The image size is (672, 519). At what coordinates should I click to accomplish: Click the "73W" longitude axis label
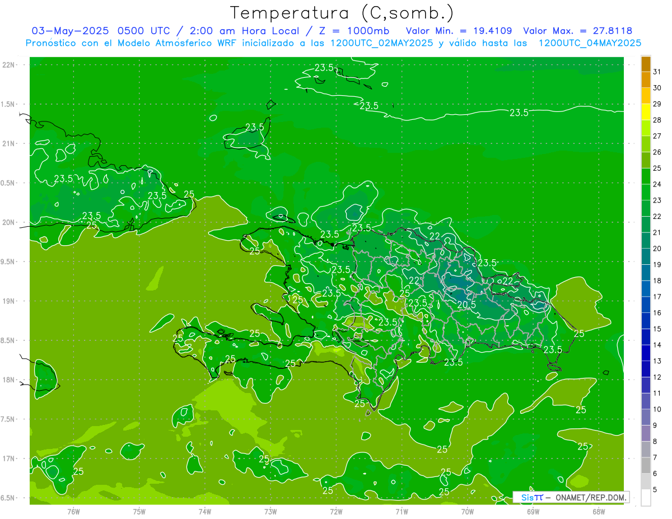pyautogui.click(x=270, y=511)
